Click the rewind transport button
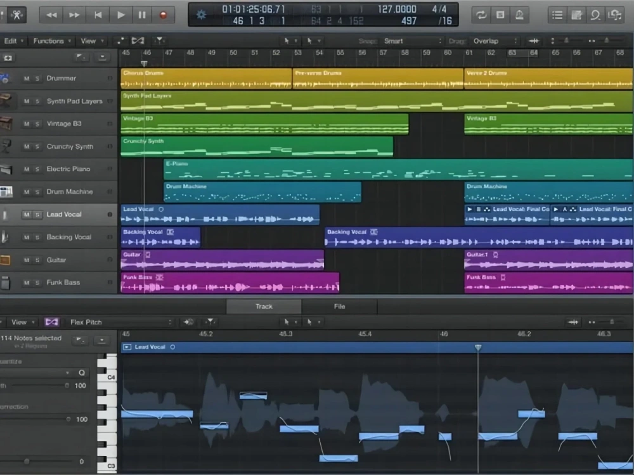The width and height of the screenshot is (634, 475). [51, 15]
